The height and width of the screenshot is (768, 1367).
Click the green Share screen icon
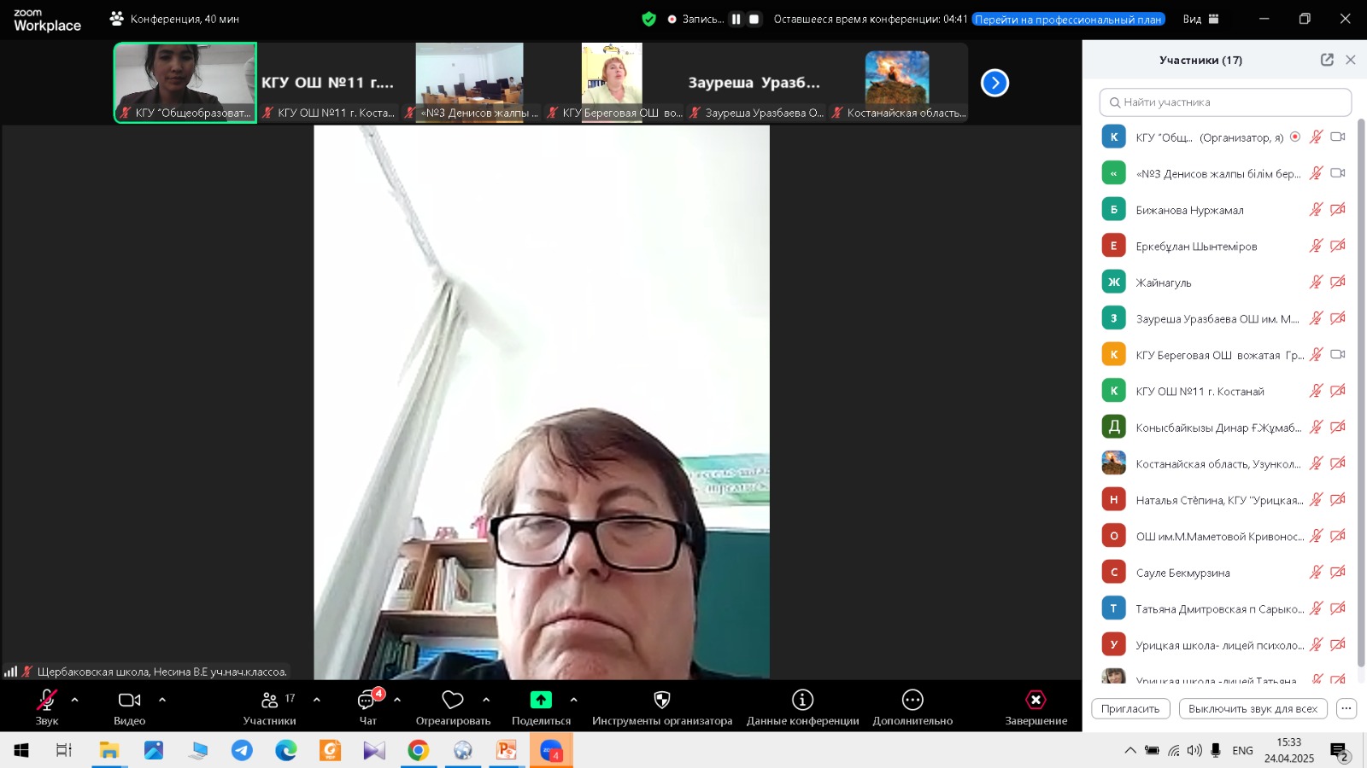(x=541, y=700)
